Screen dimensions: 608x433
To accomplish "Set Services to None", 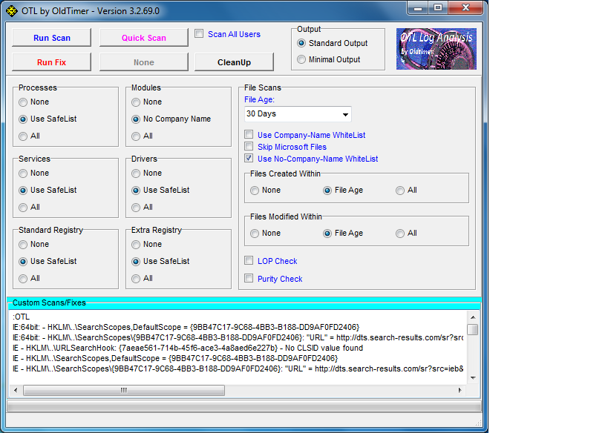I will 23,173.
